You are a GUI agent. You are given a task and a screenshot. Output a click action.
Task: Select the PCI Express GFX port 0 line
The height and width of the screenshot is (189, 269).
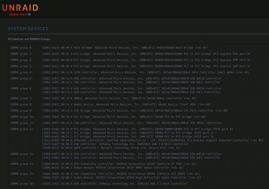click(x=146, y=54)
